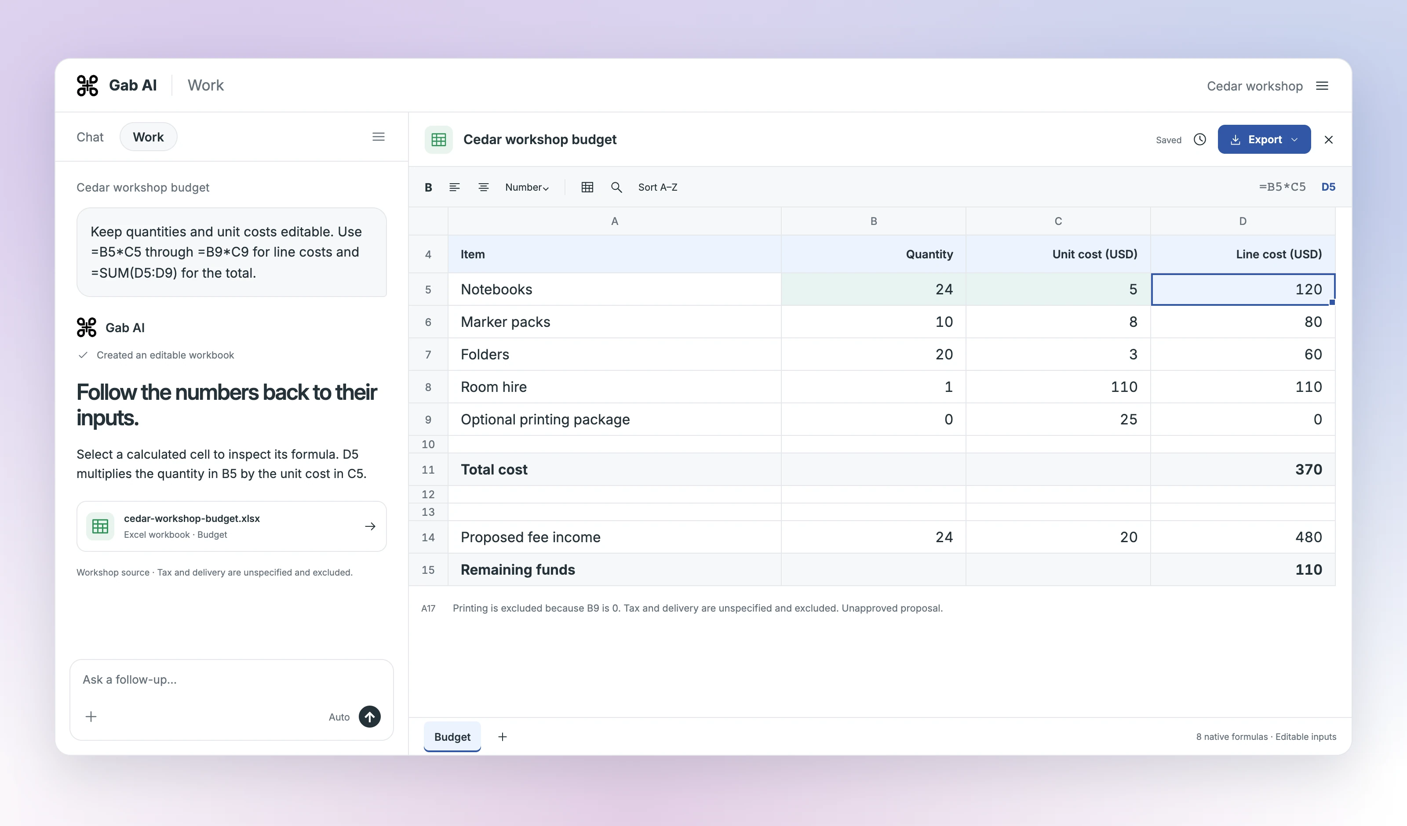Send the follow-up with arrow button
The image size is (1407, 826).
pyautogui.click(x=370, y=717)
